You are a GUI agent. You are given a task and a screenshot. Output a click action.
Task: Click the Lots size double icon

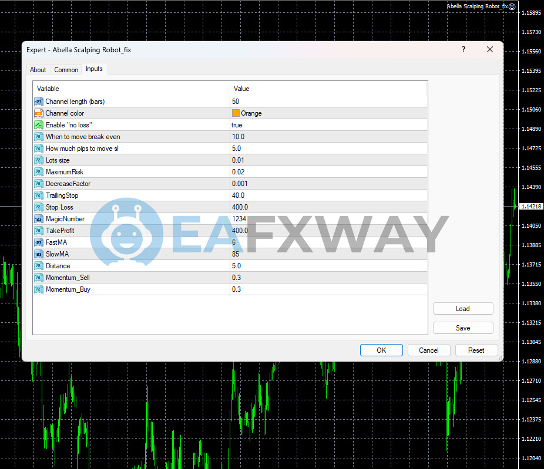(x=39, y=160)
